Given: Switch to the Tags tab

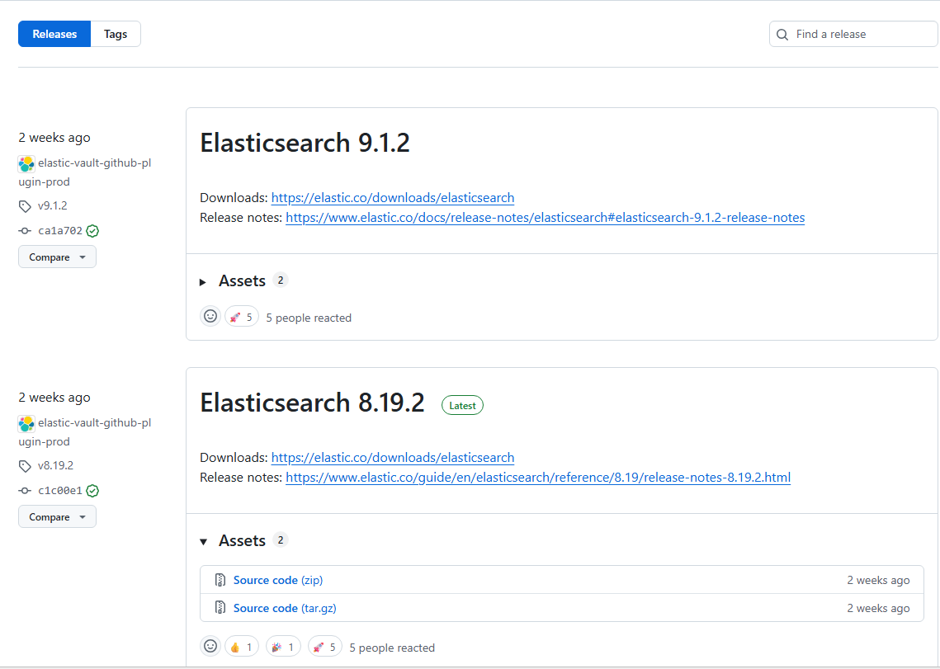Looking at the screenshot, I should [x=115, y=34].
